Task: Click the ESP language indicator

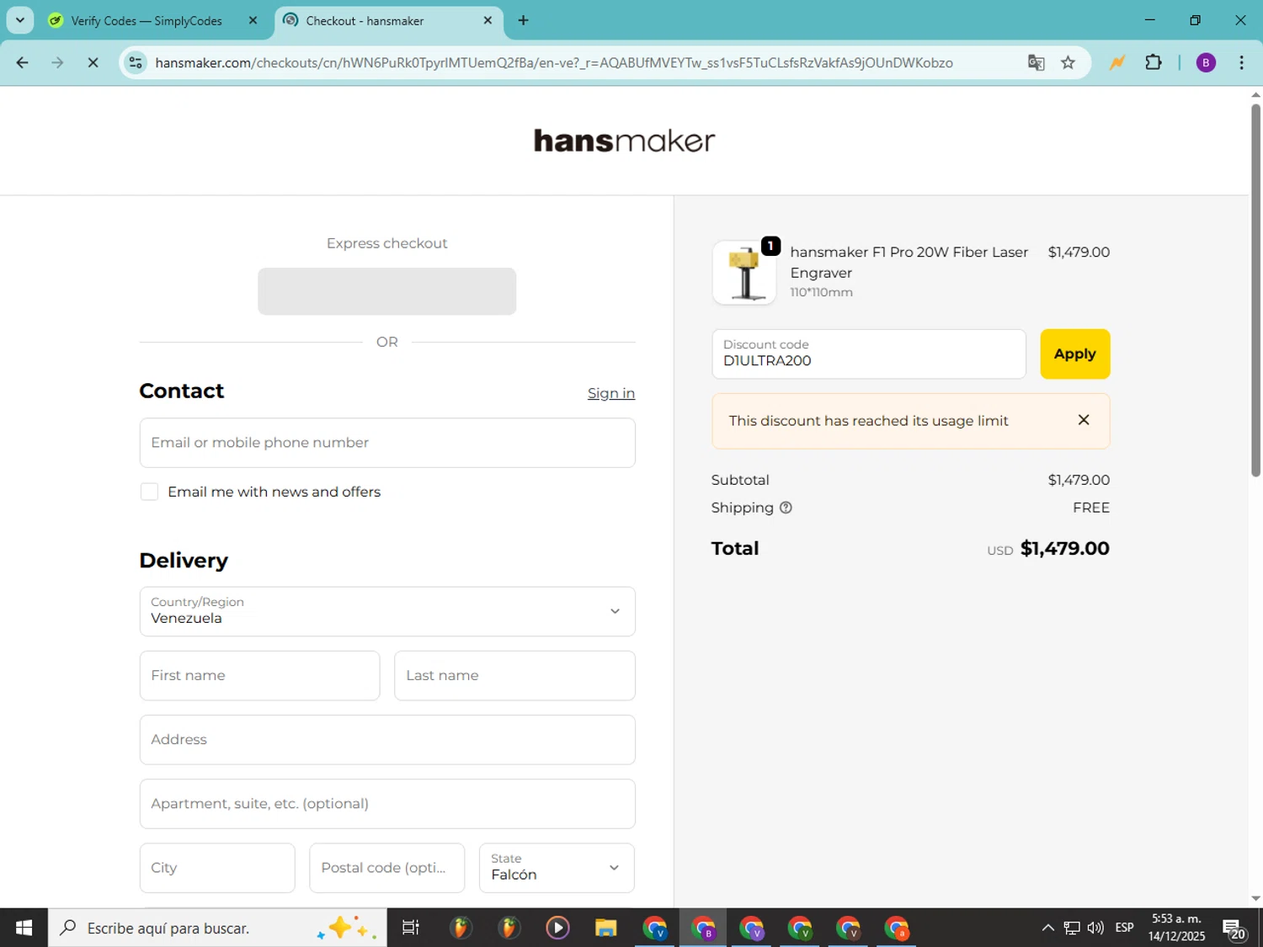Action: coord(1124,928)
